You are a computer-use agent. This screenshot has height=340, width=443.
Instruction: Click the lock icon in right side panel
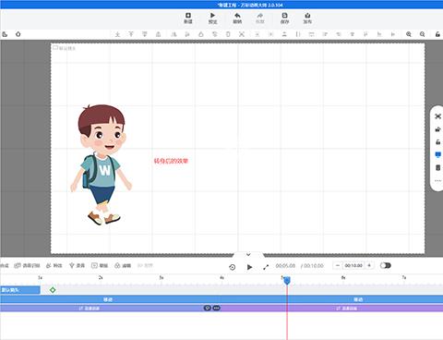[x=437, y=142]
